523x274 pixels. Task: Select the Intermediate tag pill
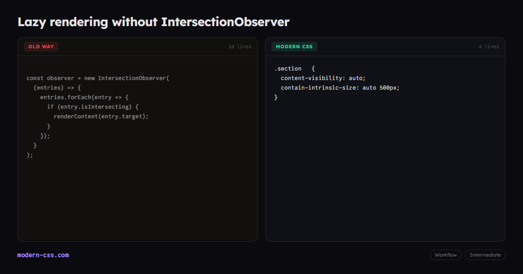[485, 255]
